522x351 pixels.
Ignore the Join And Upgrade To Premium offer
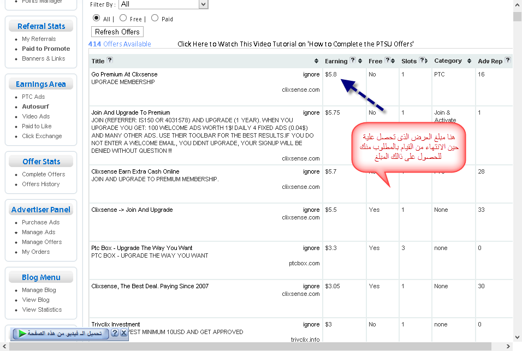coord(311,113)
